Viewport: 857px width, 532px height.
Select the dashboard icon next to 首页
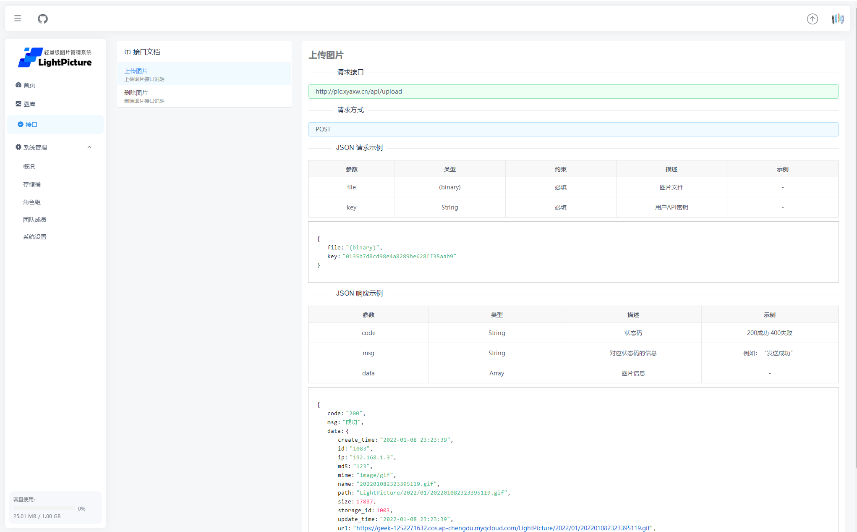click(18, 85)
